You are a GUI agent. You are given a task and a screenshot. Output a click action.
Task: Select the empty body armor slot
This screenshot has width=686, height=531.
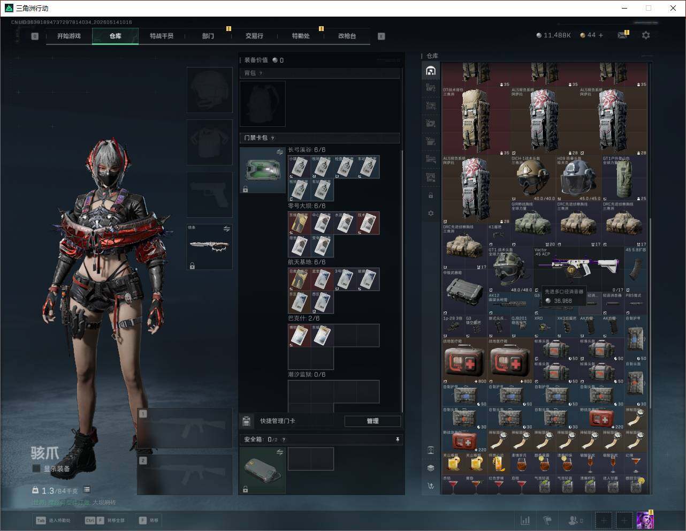click(210, 142)
